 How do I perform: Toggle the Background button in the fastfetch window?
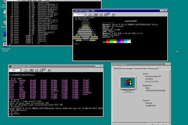click(109, 15)
